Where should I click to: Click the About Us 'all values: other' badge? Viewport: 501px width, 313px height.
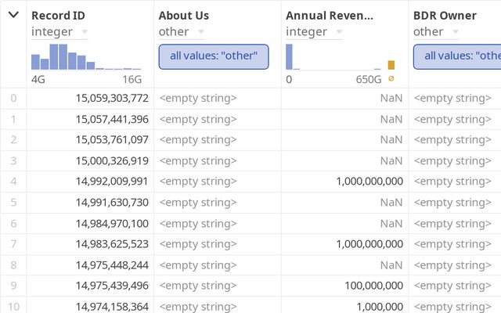pos(214,56)
